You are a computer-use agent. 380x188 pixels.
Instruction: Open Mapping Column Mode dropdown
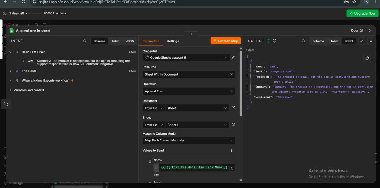pyautogui.click(x=189, y=140)
